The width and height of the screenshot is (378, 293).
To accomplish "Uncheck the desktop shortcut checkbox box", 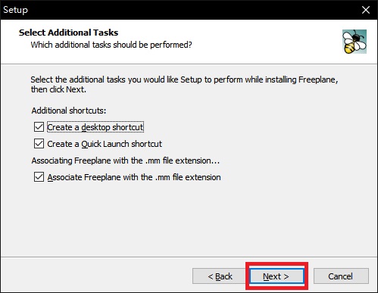I will click(39, 127).
